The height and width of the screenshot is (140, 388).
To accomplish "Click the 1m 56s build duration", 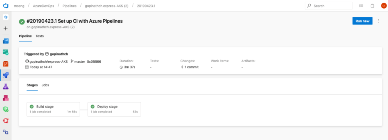I will tap(72, 112).
